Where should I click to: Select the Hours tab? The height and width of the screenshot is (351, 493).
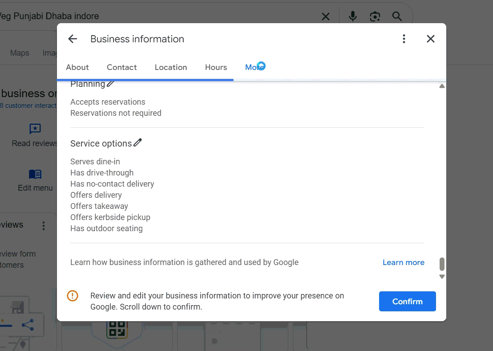[216, 67]
